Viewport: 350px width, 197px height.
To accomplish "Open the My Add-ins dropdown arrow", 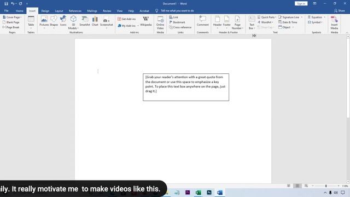I will 138,26.
